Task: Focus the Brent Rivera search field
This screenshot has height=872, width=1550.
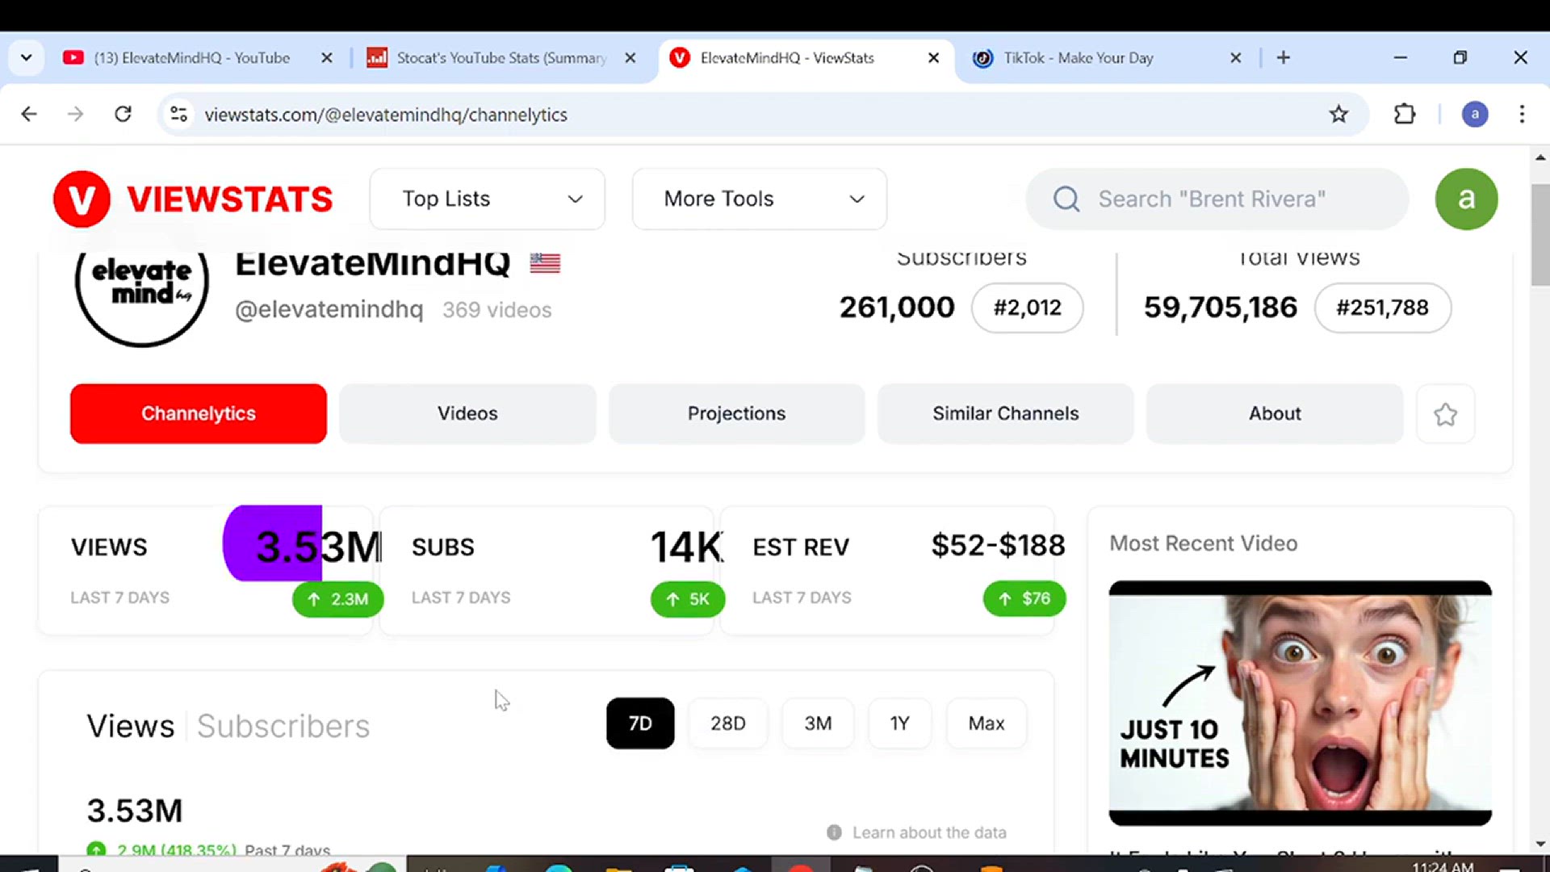Action: [1217, 199]
